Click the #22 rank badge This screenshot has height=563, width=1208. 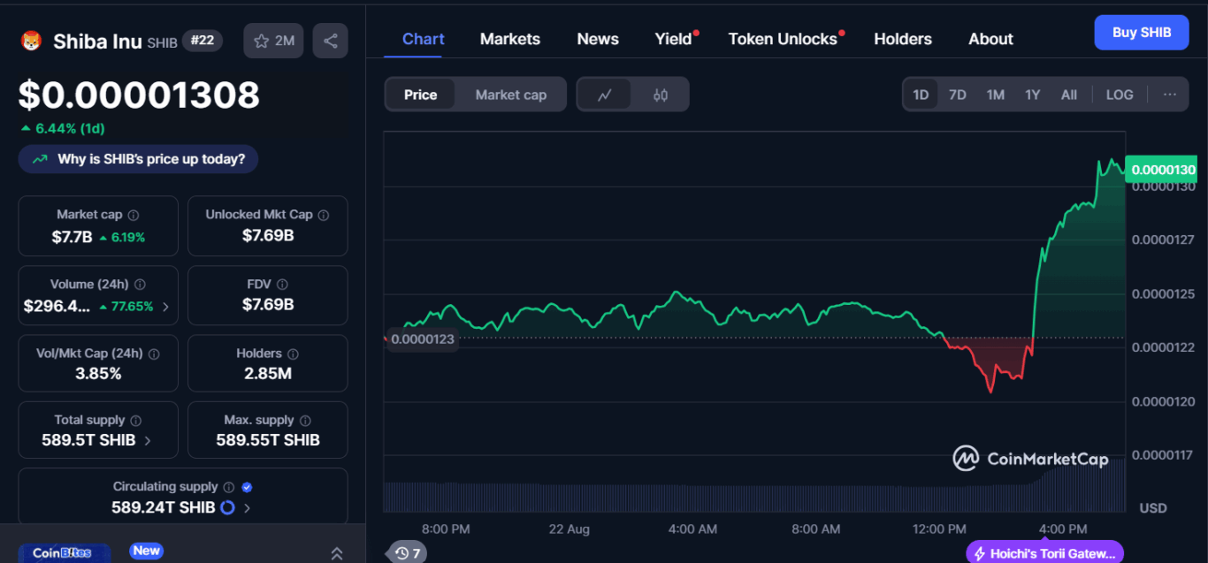click(203, 41)
